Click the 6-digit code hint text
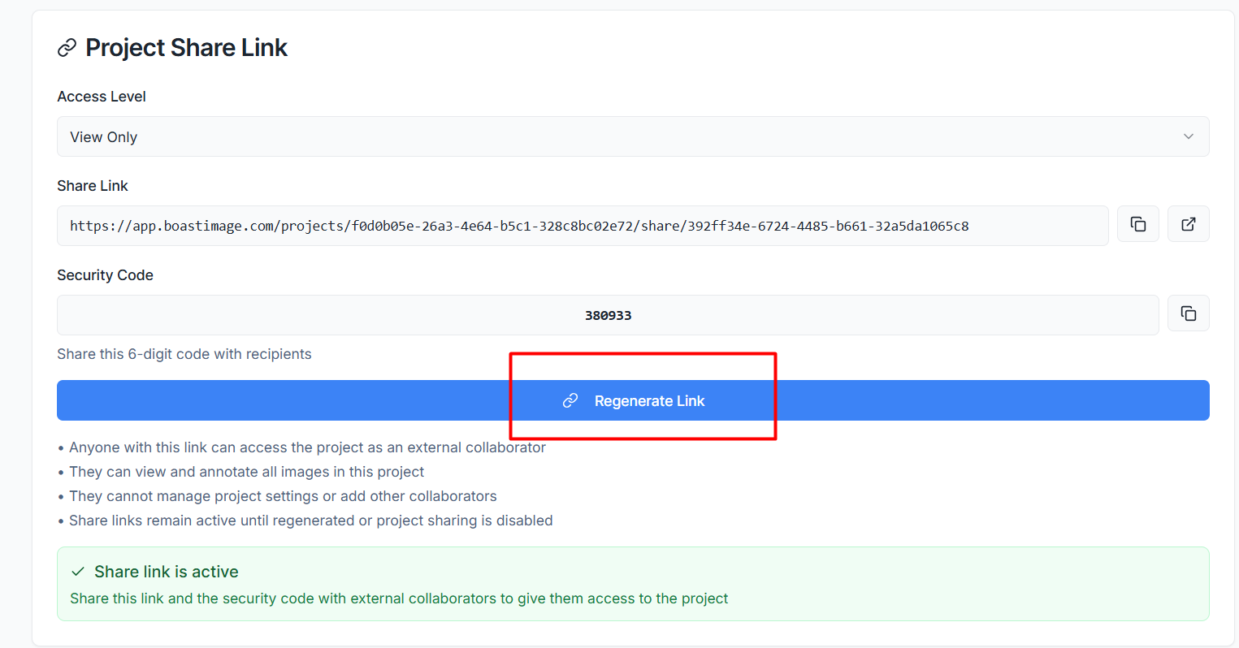Image resolution: width=1239 pixels, height=648 pixels. coord(184,354)
